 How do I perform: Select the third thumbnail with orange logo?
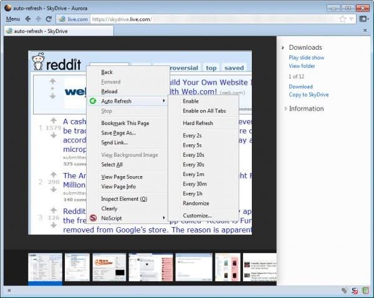(109, 268)
